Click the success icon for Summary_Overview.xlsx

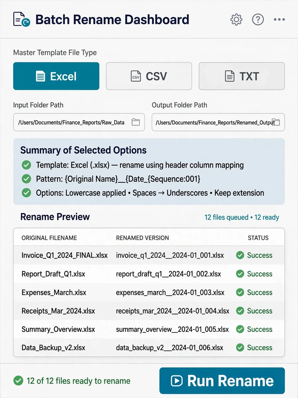click(x=240, y=329)
